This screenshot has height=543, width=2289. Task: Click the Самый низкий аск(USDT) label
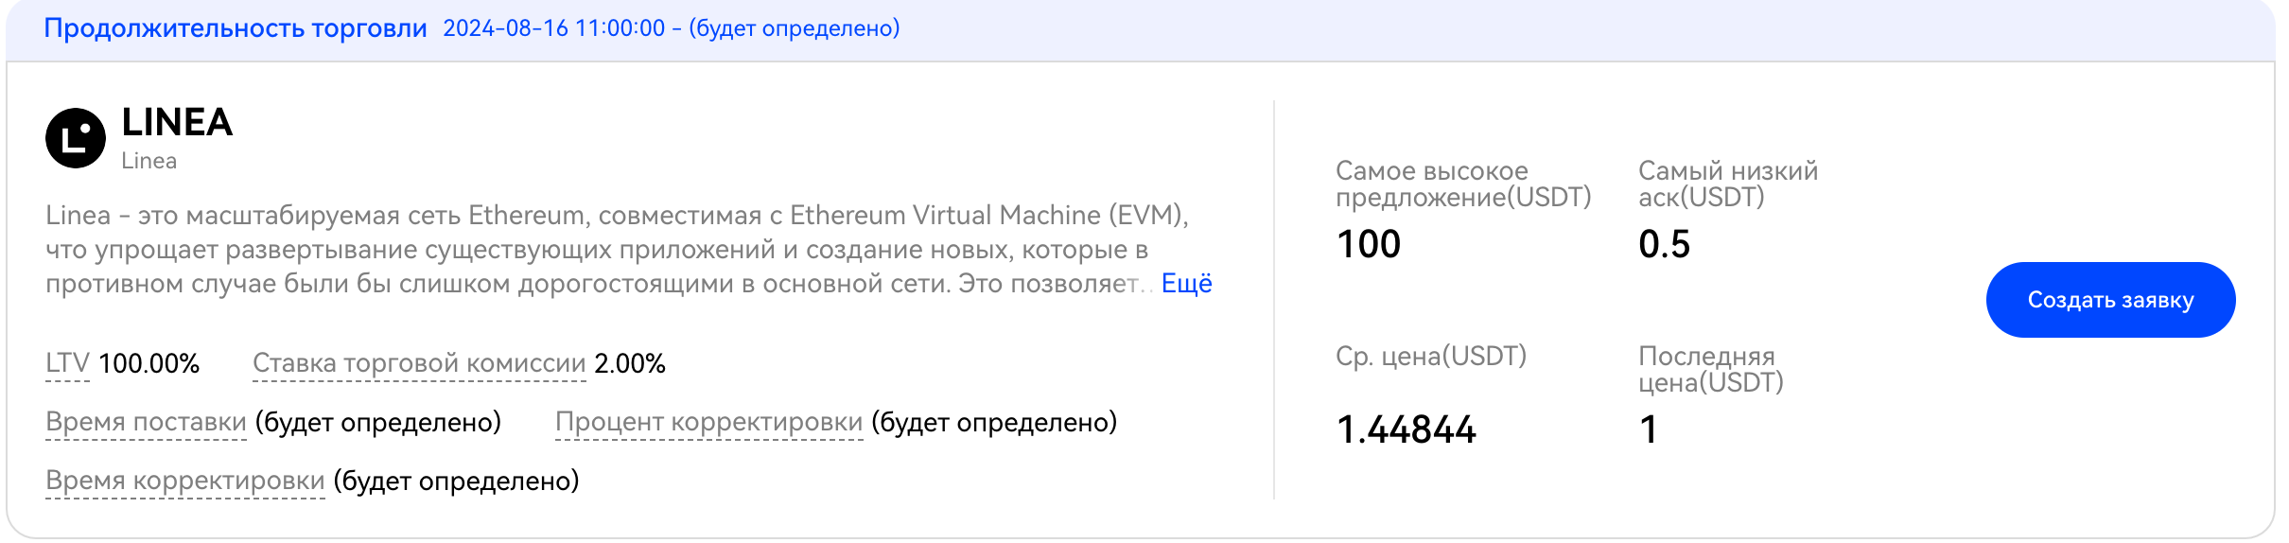(1728, 184)
